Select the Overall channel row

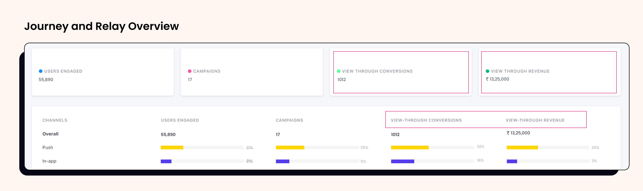coord(50,134)
